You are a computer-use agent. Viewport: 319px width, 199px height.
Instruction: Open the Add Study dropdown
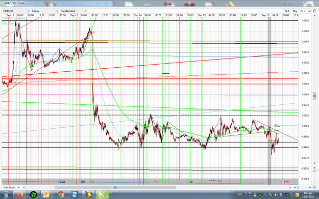click(11, 187)
